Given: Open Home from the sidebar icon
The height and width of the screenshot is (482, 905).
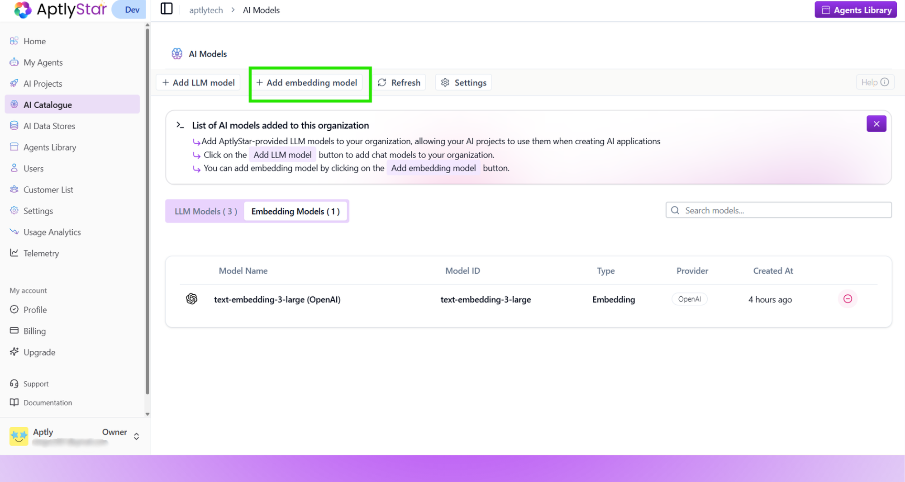Looking at the screenshot, I should click(14, 41).
